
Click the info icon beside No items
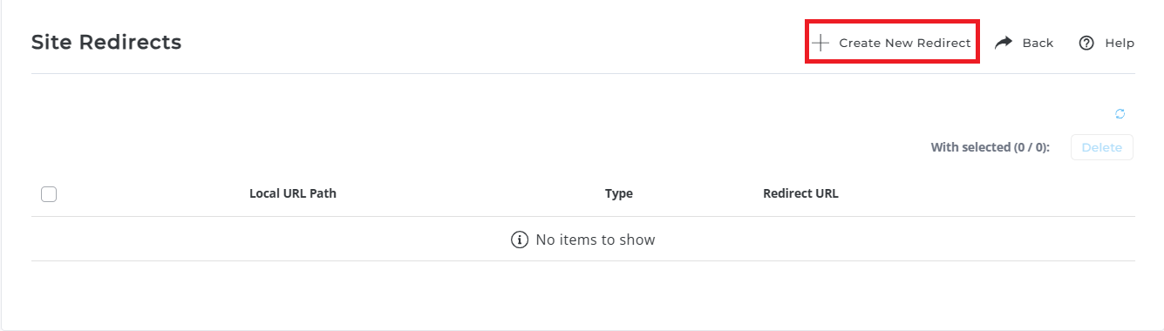pyautogui.click(x=520, y=240)
